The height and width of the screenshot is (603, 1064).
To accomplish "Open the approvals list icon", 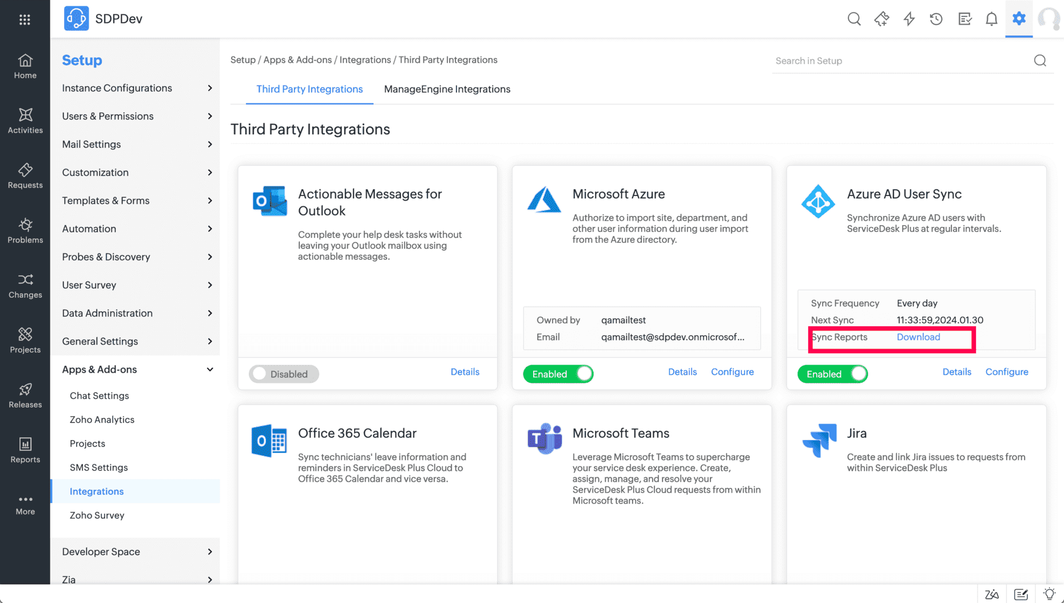I will pyautogui.click(x=964, y=19).
